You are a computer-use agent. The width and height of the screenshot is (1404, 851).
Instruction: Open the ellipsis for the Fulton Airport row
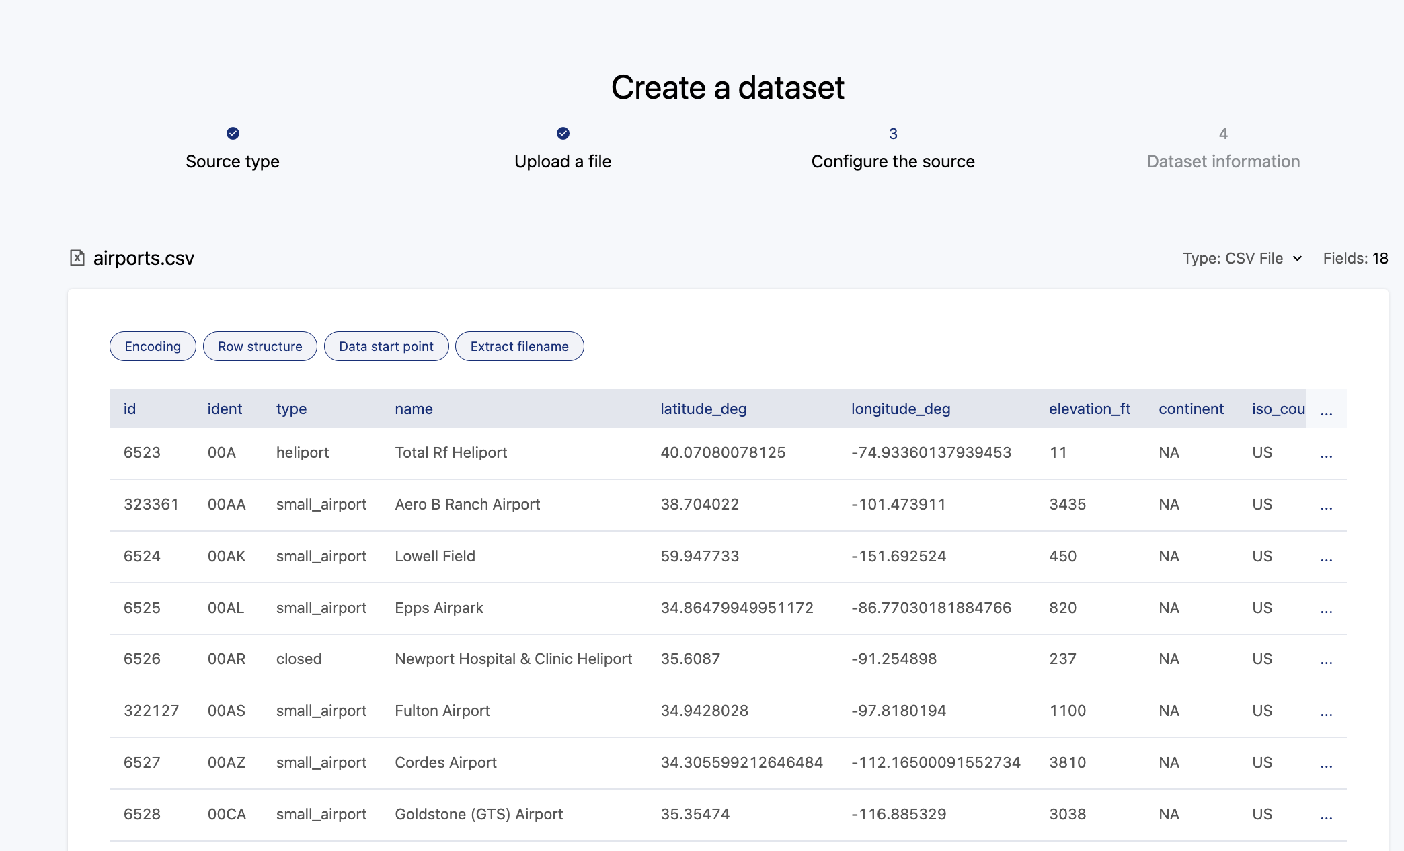(1326, 712)
